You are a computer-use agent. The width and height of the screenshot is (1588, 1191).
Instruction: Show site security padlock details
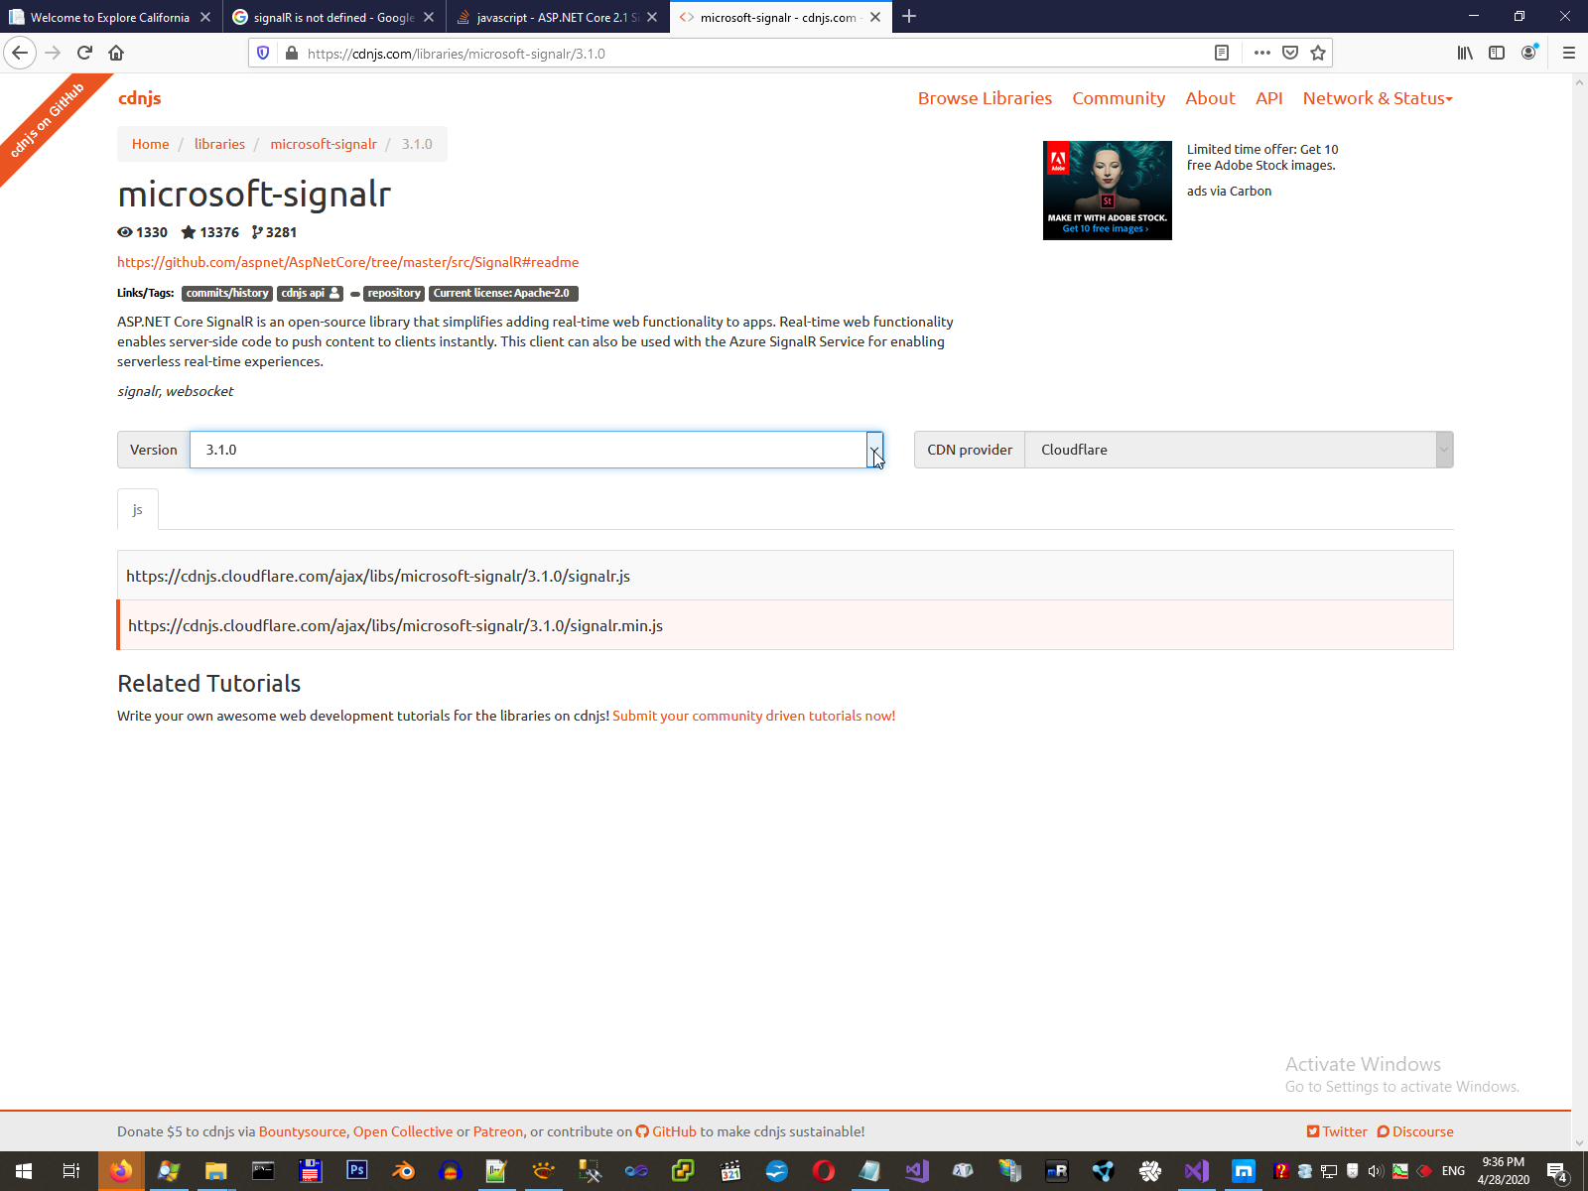291,53
